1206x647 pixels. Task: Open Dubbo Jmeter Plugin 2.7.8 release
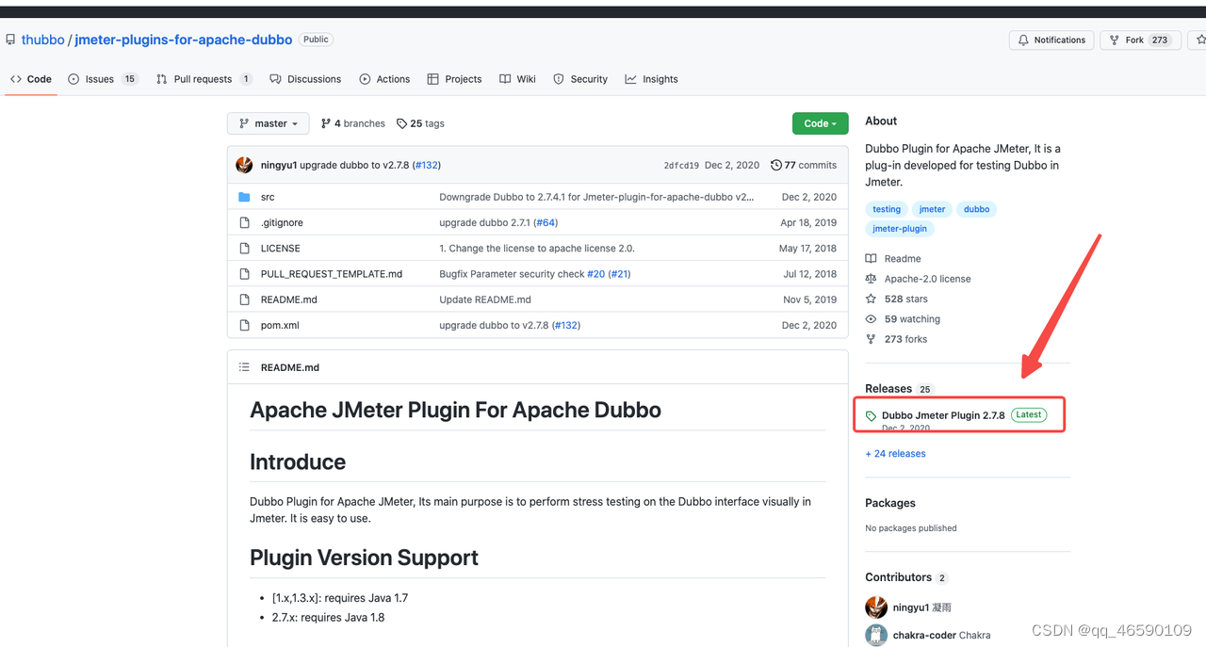(x=943, y=415)
